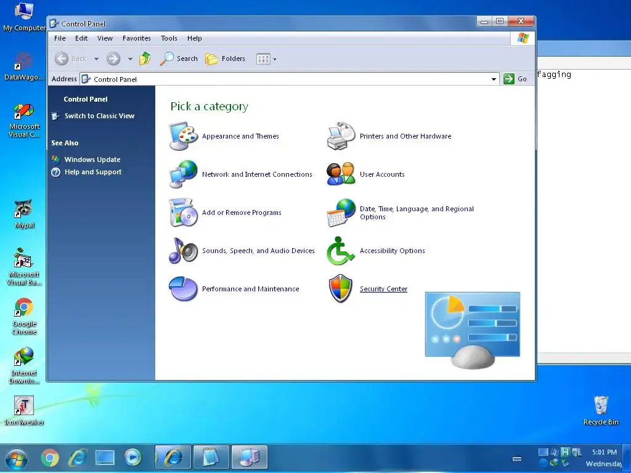This screenshot has width=631, height=473.
Task: Click the Search magnifier toolbar button
Action: [x=179, y=59]
